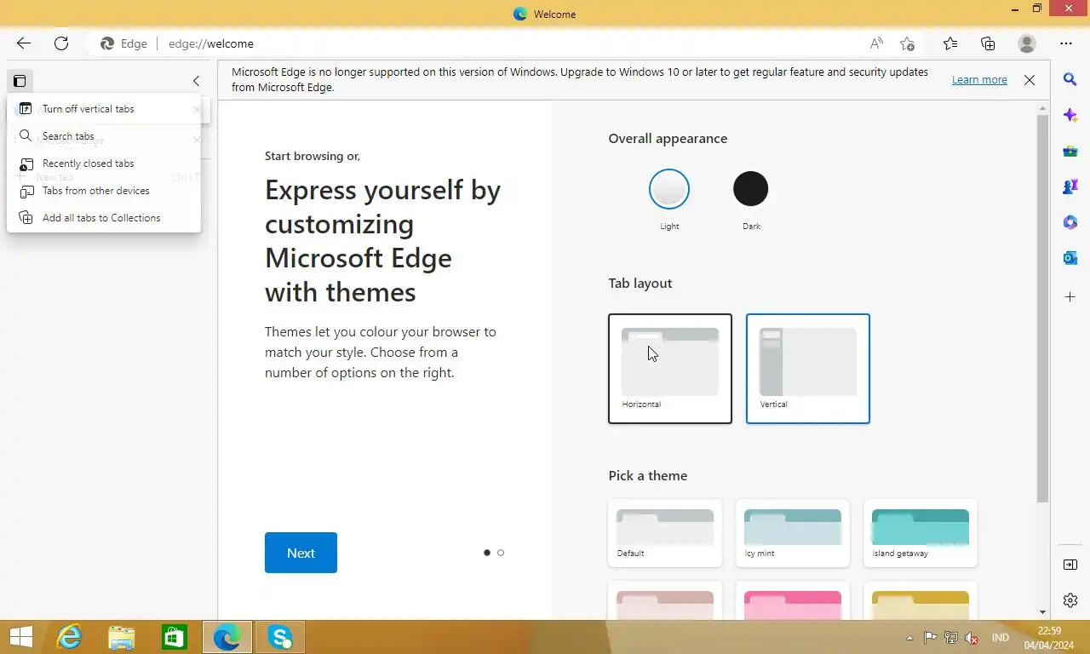Dismiss the unsupported Windows notification bar
Viewport: 1090px width, 654px height.
click(x=1030, y=80)
